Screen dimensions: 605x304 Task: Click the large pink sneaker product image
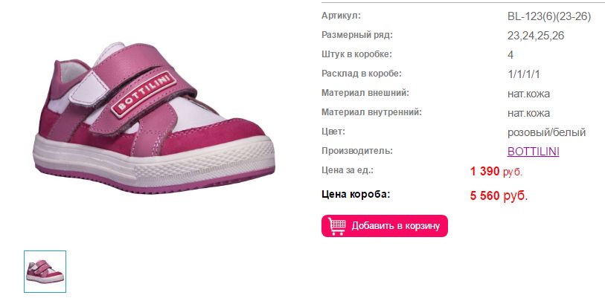[x=154, y=118]
